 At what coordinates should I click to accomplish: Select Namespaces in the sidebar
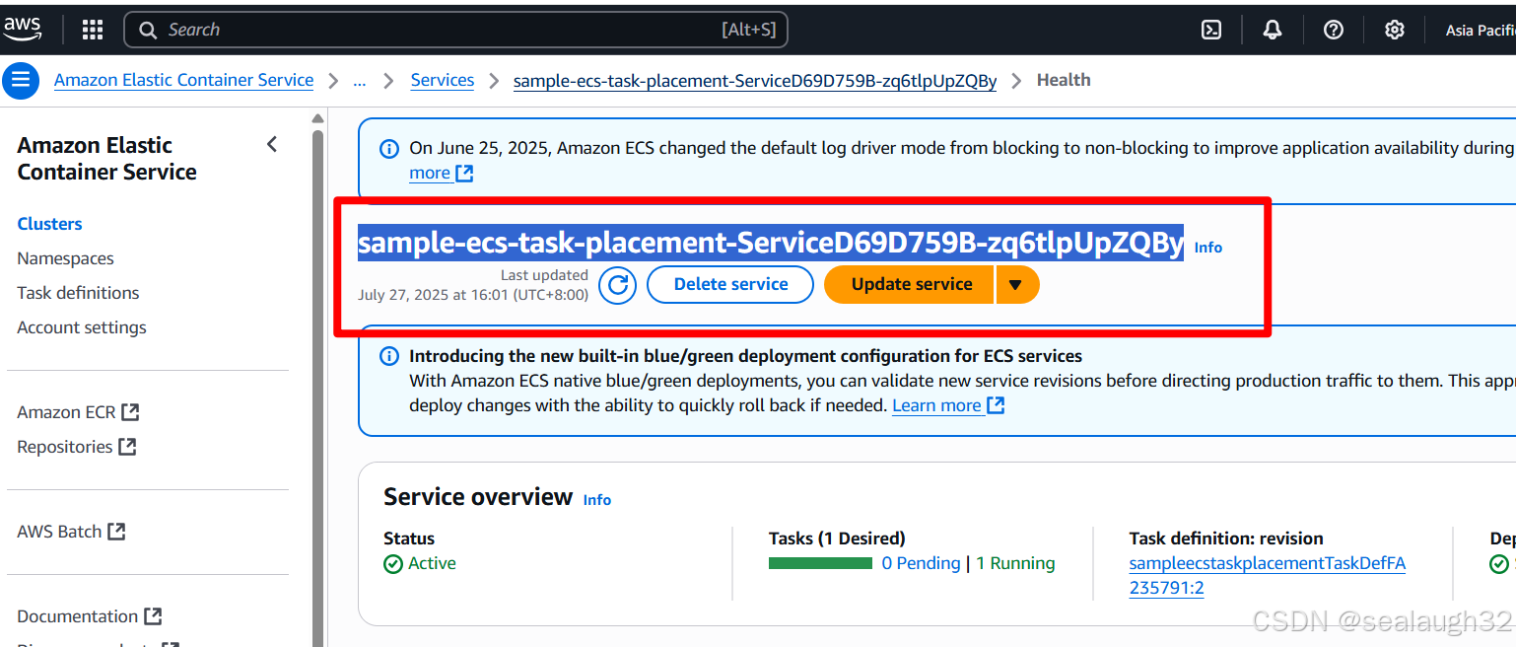click(x=65, y=258)
